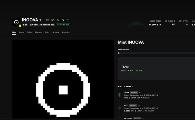
Task: Click the Allowlist tag on TEAM stage
Action: [x=134, y=93]
